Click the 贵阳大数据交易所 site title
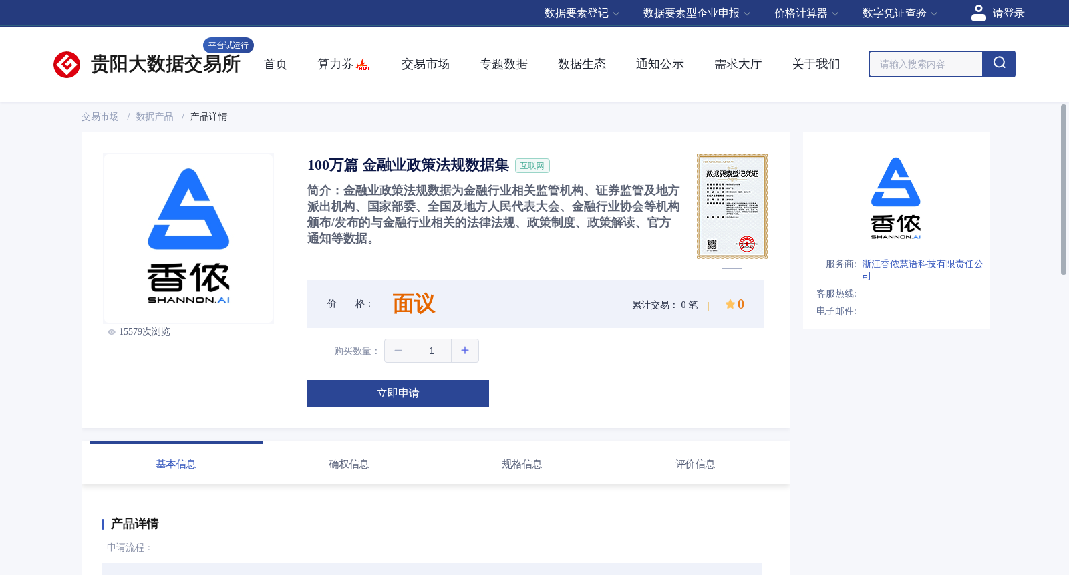Screen dimensions: 1069x575 click(x=166, y=64)
